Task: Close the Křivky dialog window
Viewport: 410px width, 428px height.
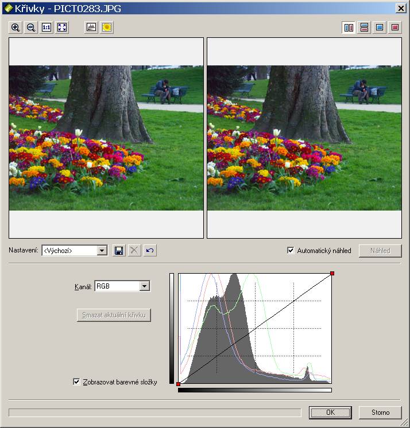Action: [401, 9]
